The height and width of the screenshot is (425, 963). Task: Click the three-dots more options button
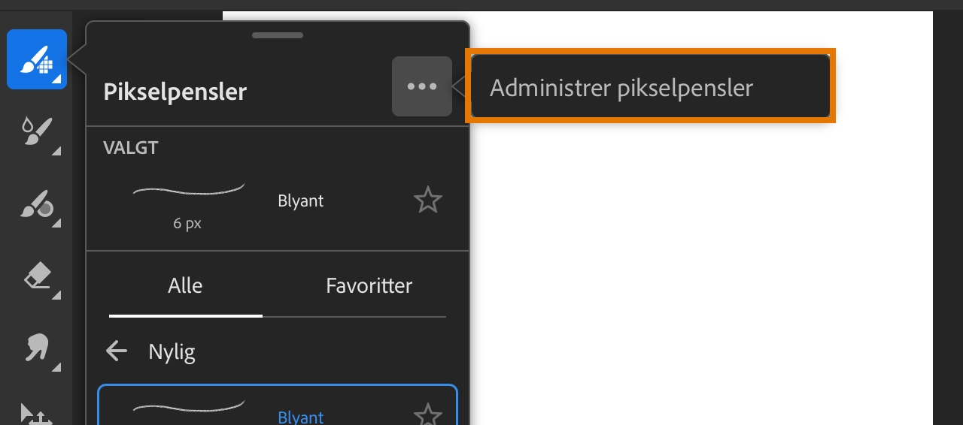click(421, 86)
